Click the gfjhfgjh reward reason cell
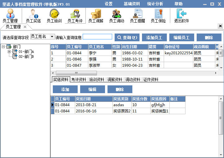 pos(160,105)
